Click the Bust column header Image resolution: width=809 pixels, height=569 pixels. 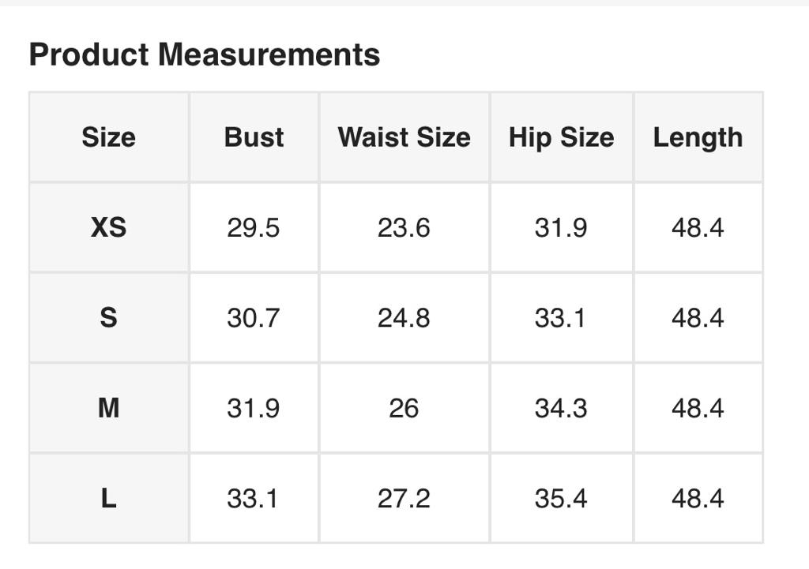point(254,137)
